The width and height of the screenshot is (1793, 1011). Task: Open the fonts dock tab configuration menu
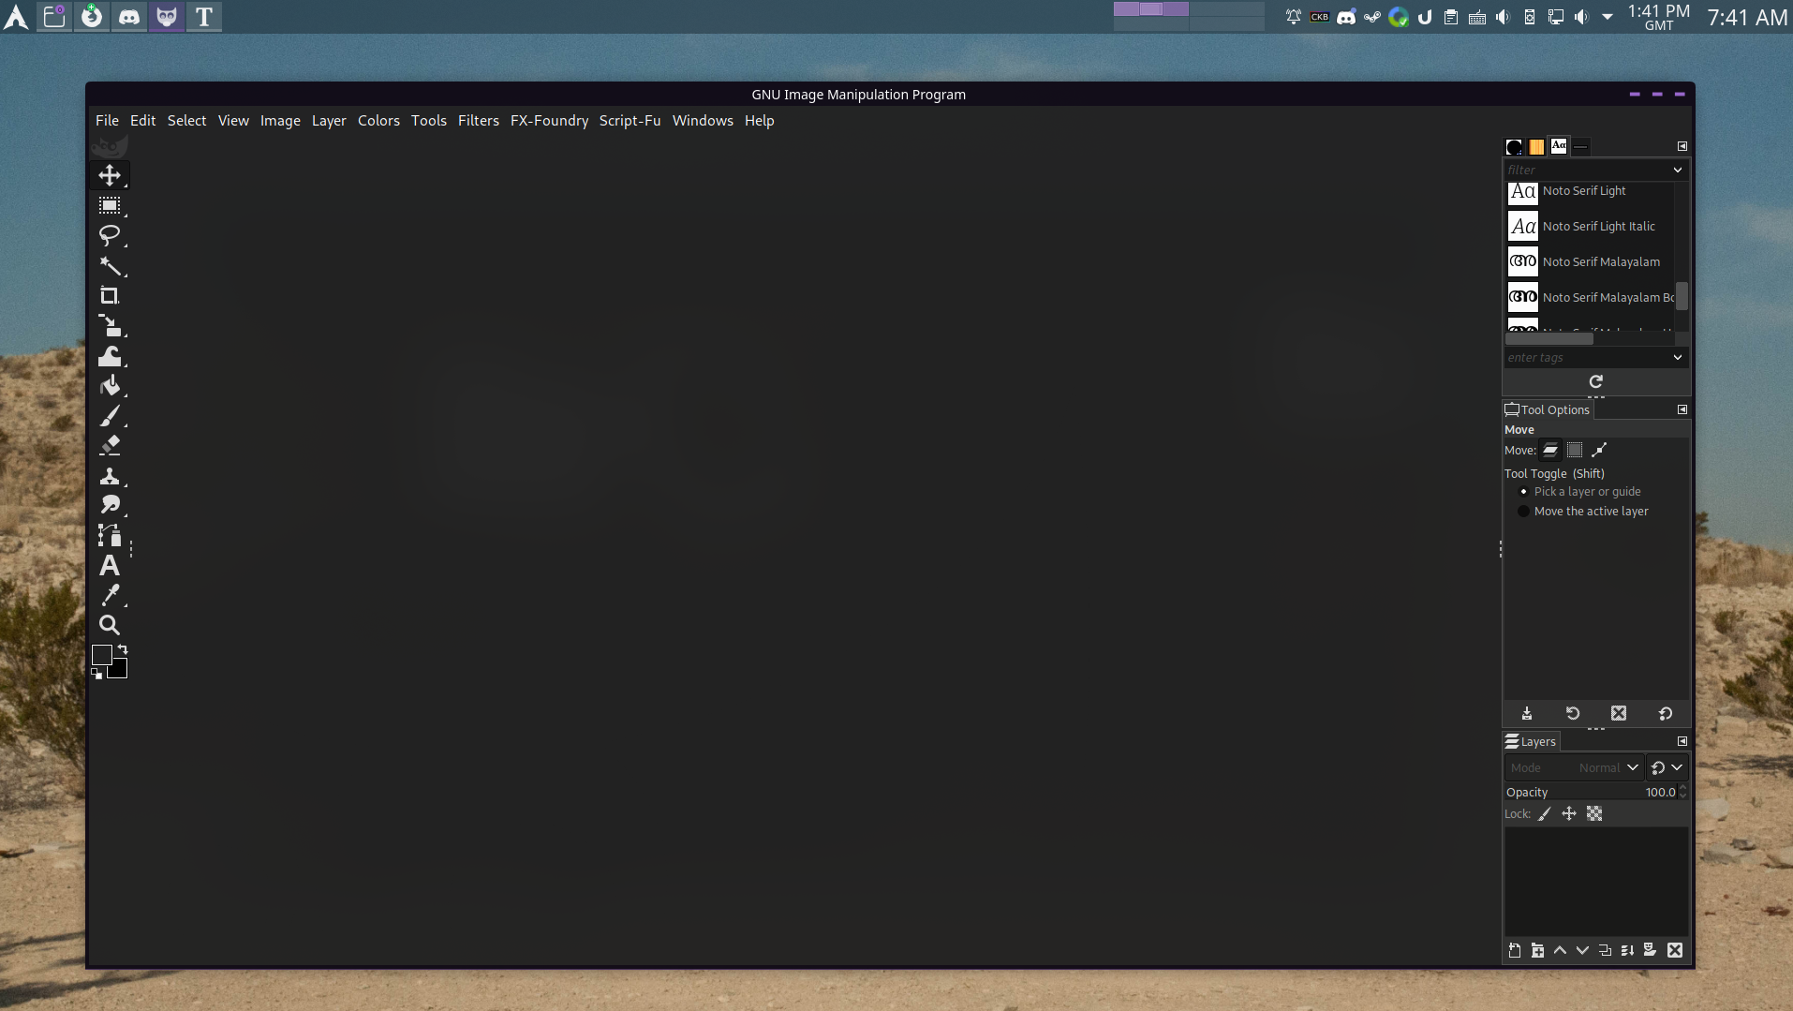pyautogui.click(x=1682, y=146)
